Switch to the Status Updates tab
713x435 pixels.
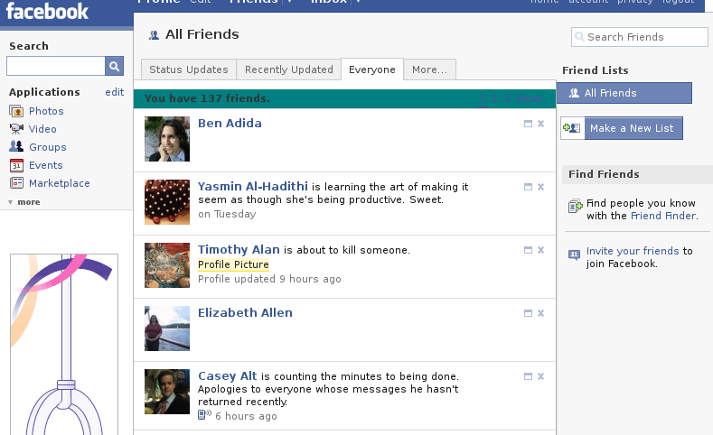189,69
